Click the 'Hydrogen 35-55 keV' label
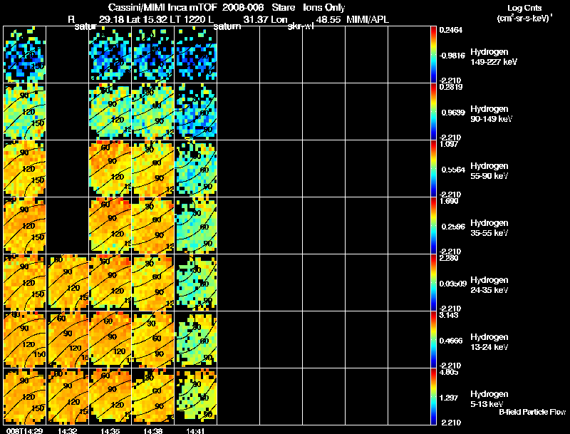 [x=489, y=228]
